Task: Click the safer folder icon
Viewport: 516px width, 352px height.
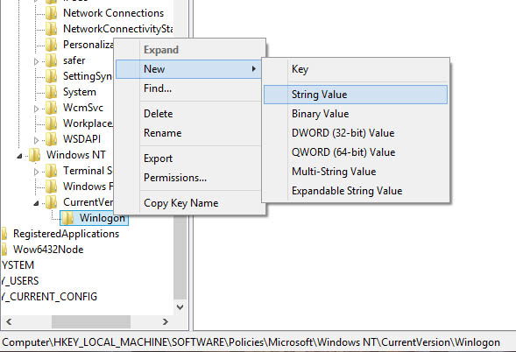Action: (51, 60)
